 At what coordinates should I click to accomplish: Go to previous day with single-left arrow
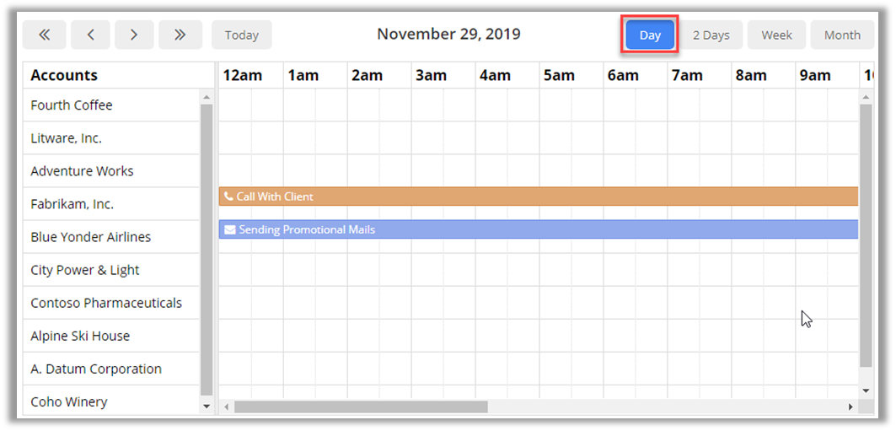click(90, 35)
